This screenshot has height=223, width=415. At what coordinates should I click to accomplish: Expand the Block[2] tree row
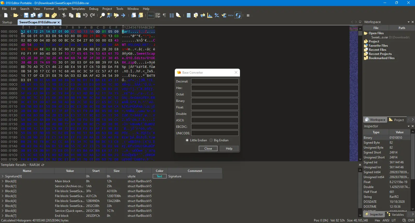3,191
